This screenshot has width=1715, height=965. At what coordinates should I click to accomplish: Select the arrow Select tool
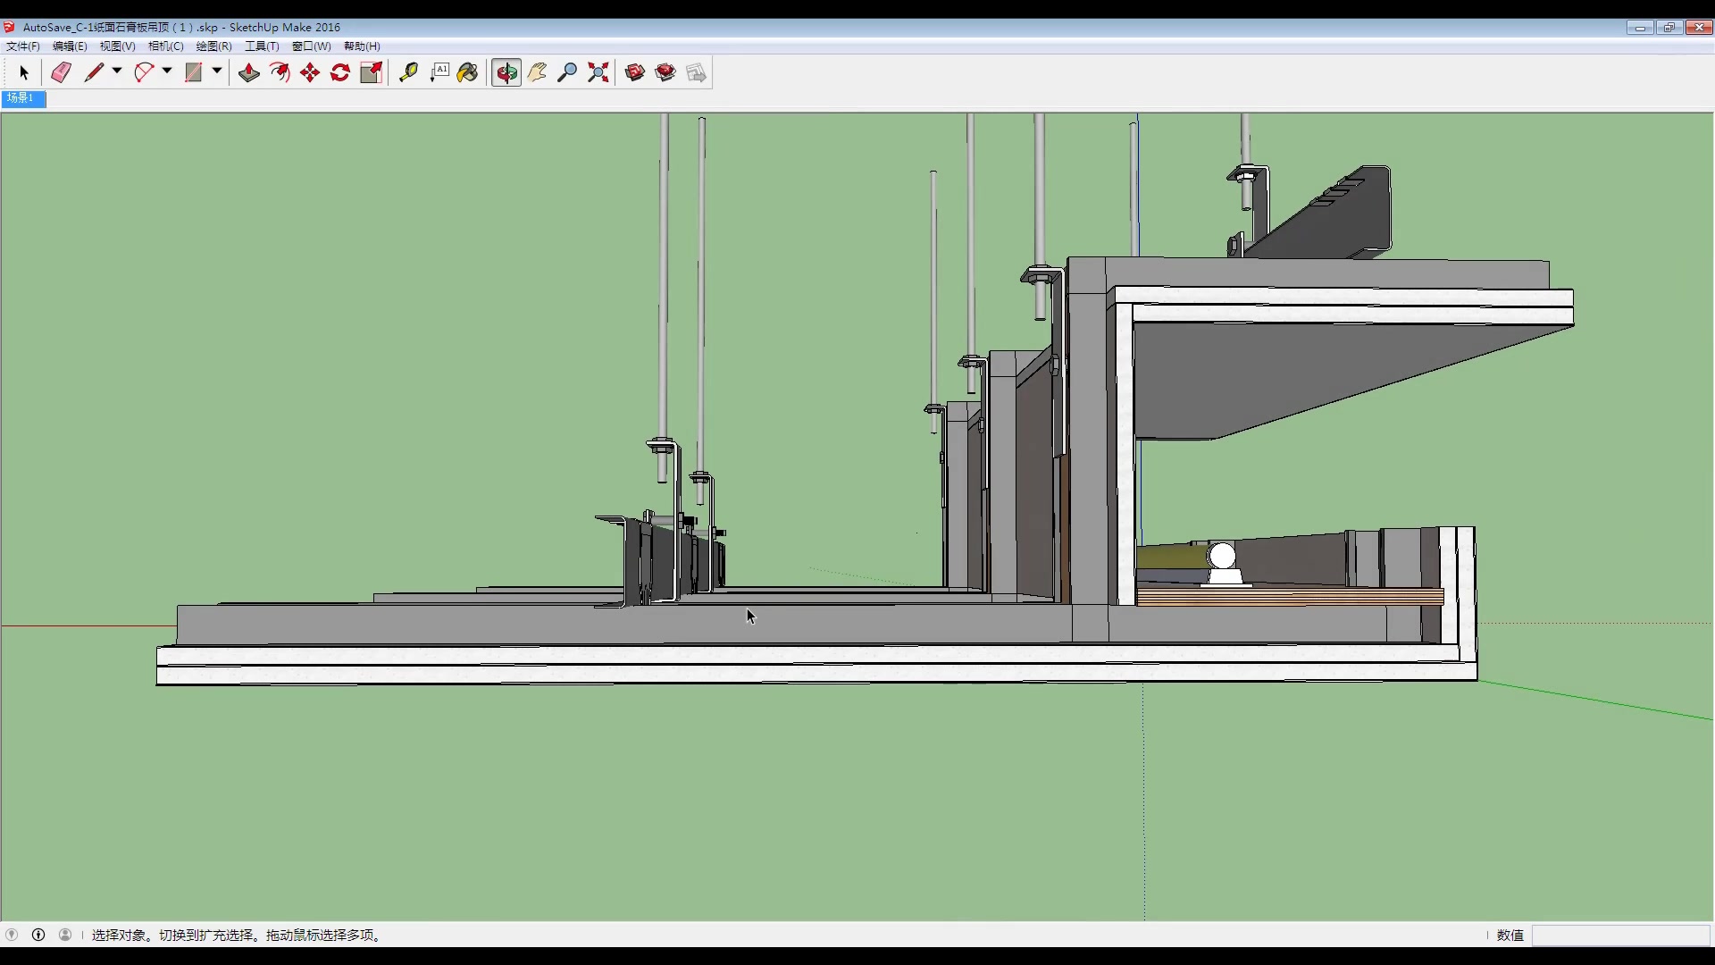point(24,73)
